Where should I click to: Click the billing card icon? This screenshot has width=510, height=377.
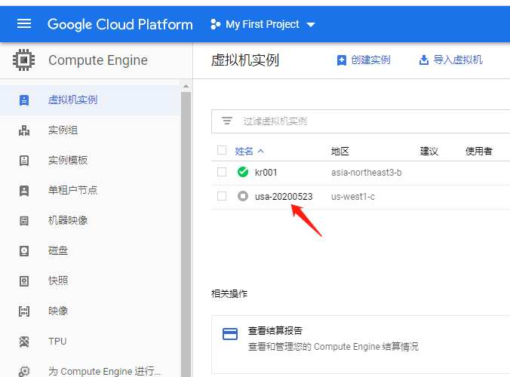[x=230, y=334]
